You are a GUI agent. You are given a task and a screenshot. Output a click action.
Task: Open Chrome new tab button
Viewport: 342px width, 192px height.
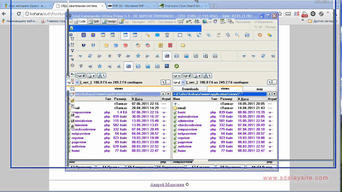(x=213, y=6)
